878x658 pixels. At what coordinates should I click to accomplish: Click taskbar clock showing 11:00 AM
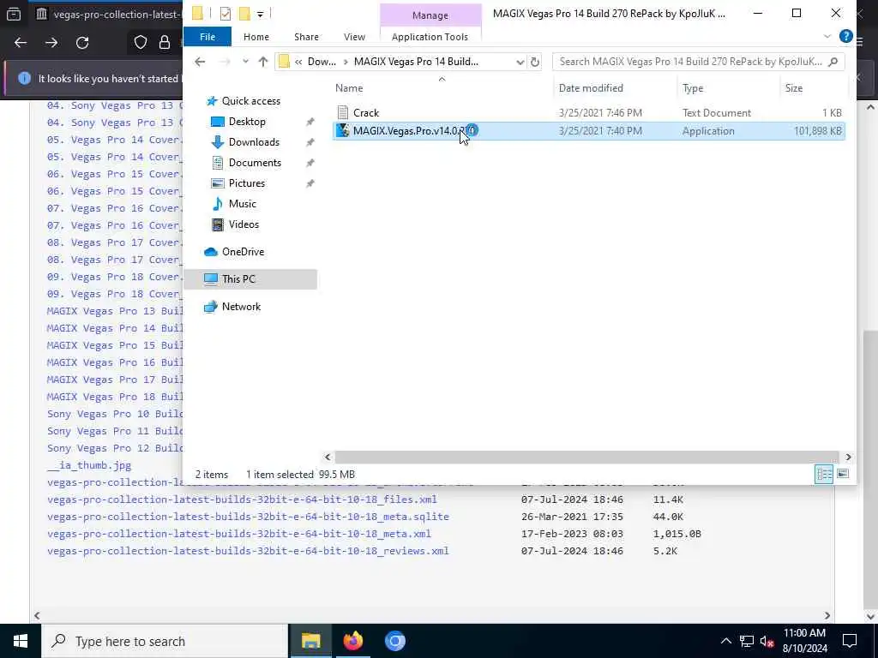(x=804, y=641)
